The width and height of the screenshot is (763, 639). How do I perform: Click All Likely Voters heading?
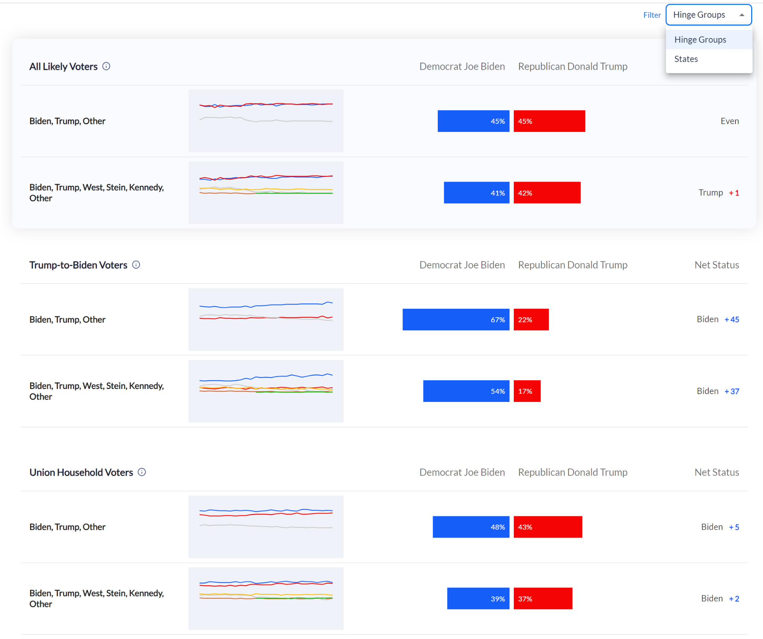63,66
